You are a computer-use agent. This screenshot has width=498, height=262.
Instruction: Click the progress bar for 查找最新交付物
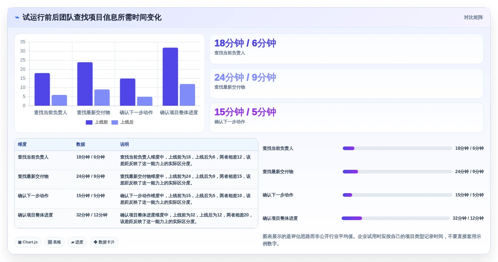point(398,172)
